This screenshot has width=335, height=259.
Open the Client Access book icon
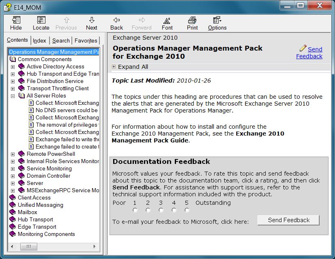pos(13,197)
